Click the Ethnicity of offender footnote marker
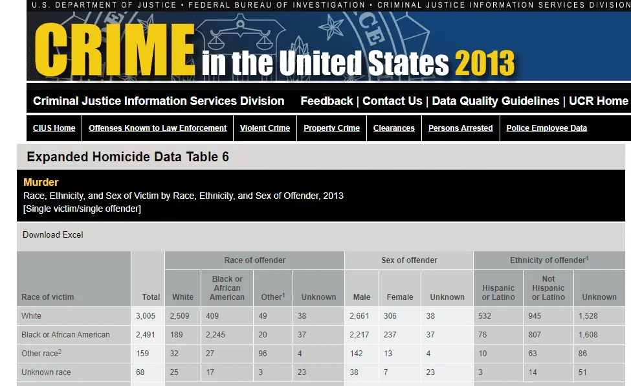Image resolution: width=631 pixels, height=386 pixels. 587,258
